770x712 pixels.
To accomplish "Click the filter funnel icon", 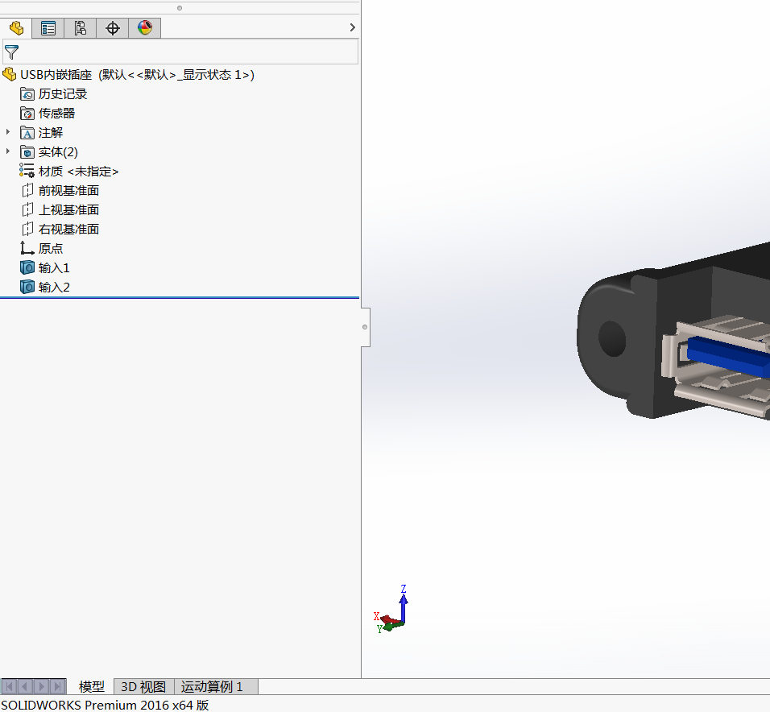I will point(11,52).
